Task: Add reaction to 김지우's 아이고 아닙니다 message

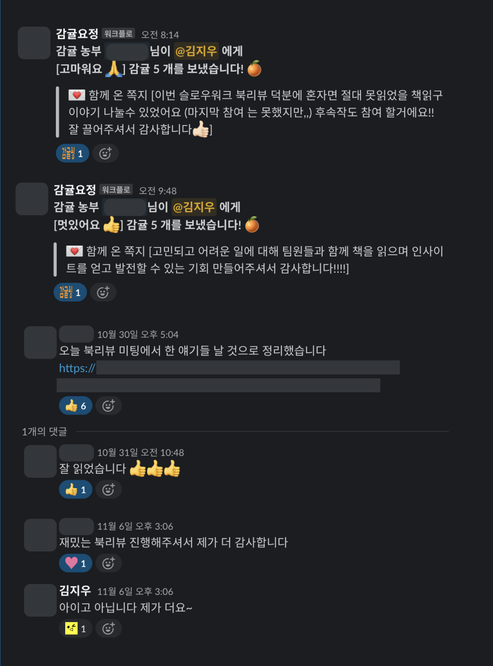Action: pos(109,628)
